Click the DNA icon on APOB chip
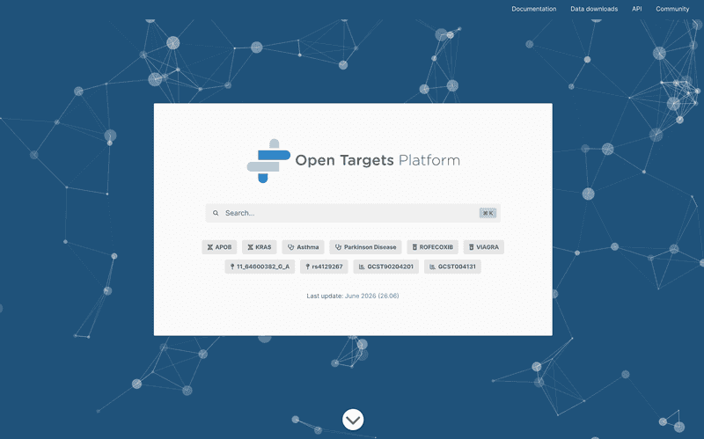The image size is (704, 439). pos(209,247)
